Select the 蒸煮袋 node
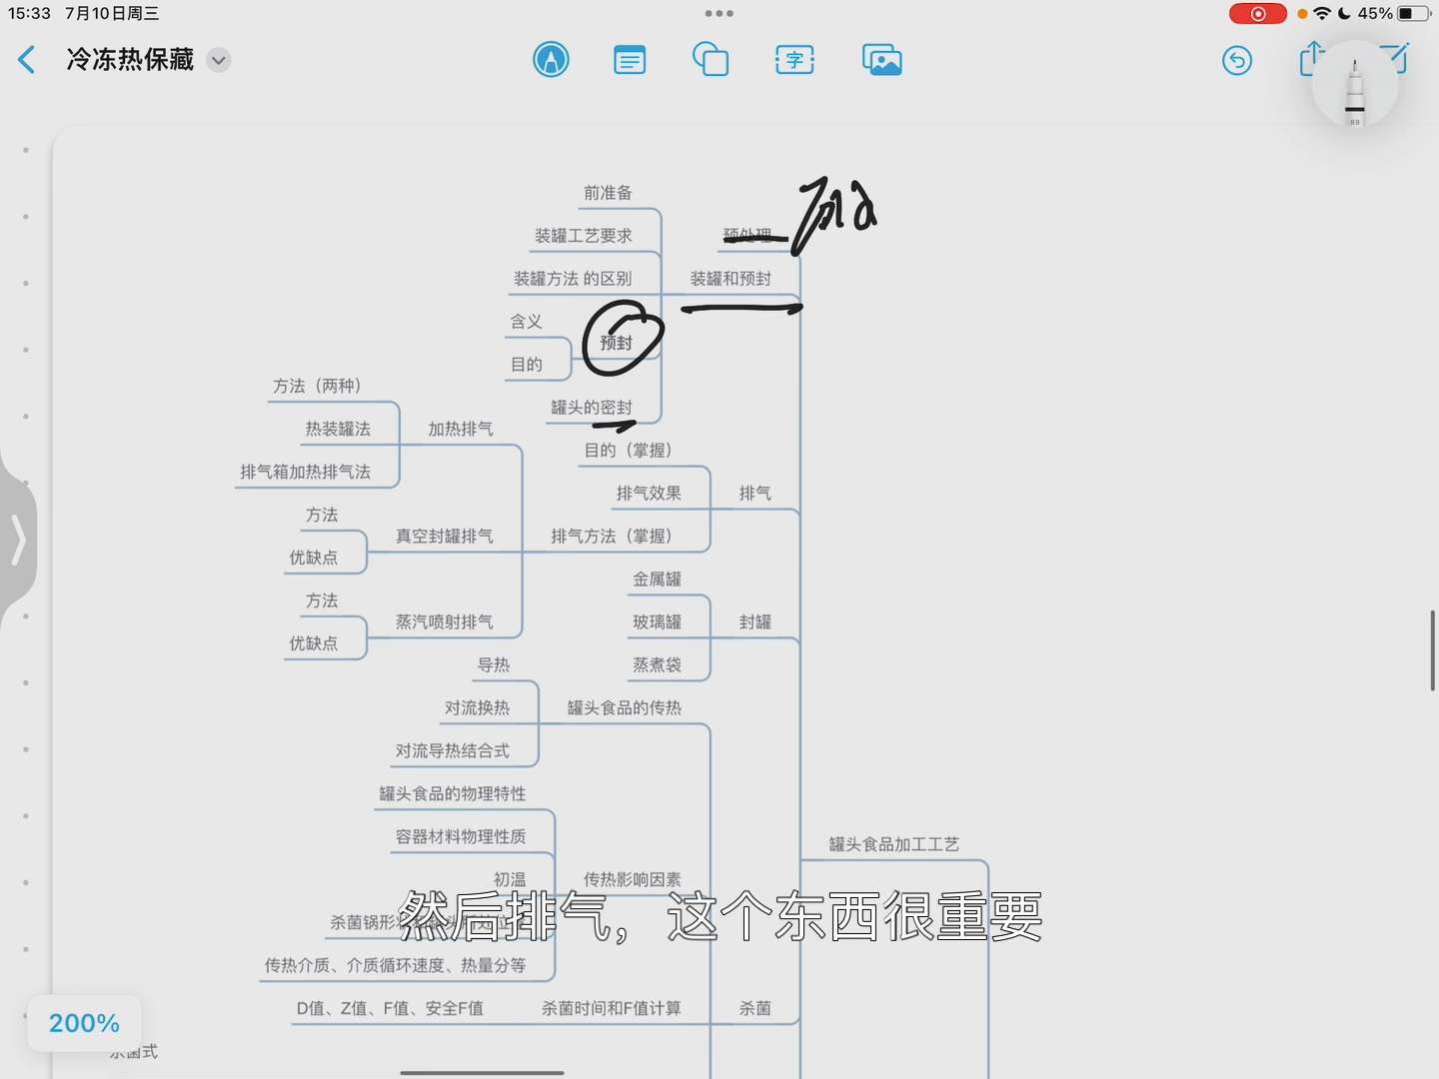1439x1079 pixels. click(657, 665)
